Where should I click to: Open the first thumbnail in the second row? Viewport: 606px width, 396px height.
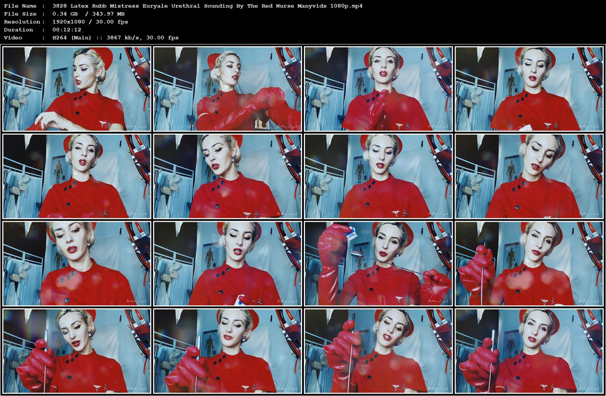pyautogui.click(x=77, y=176)
